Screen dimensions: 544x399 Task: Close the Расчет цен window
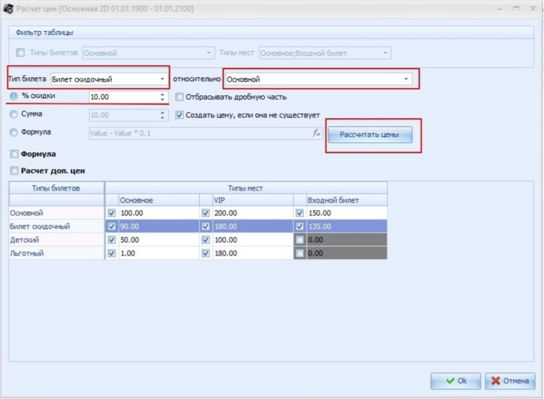point(533,8)
